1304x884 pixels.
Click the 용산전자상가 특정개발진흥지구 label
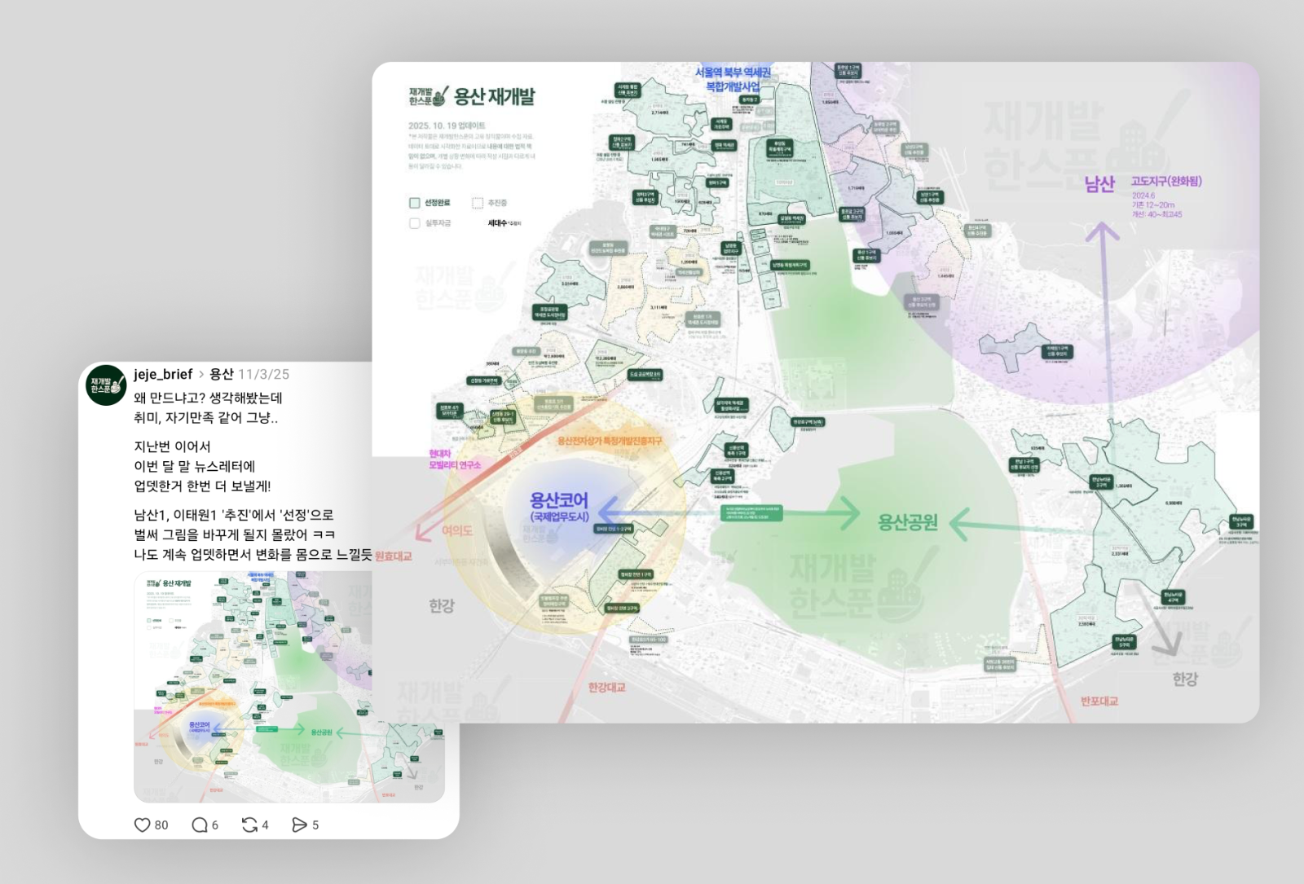coord(610,441)
